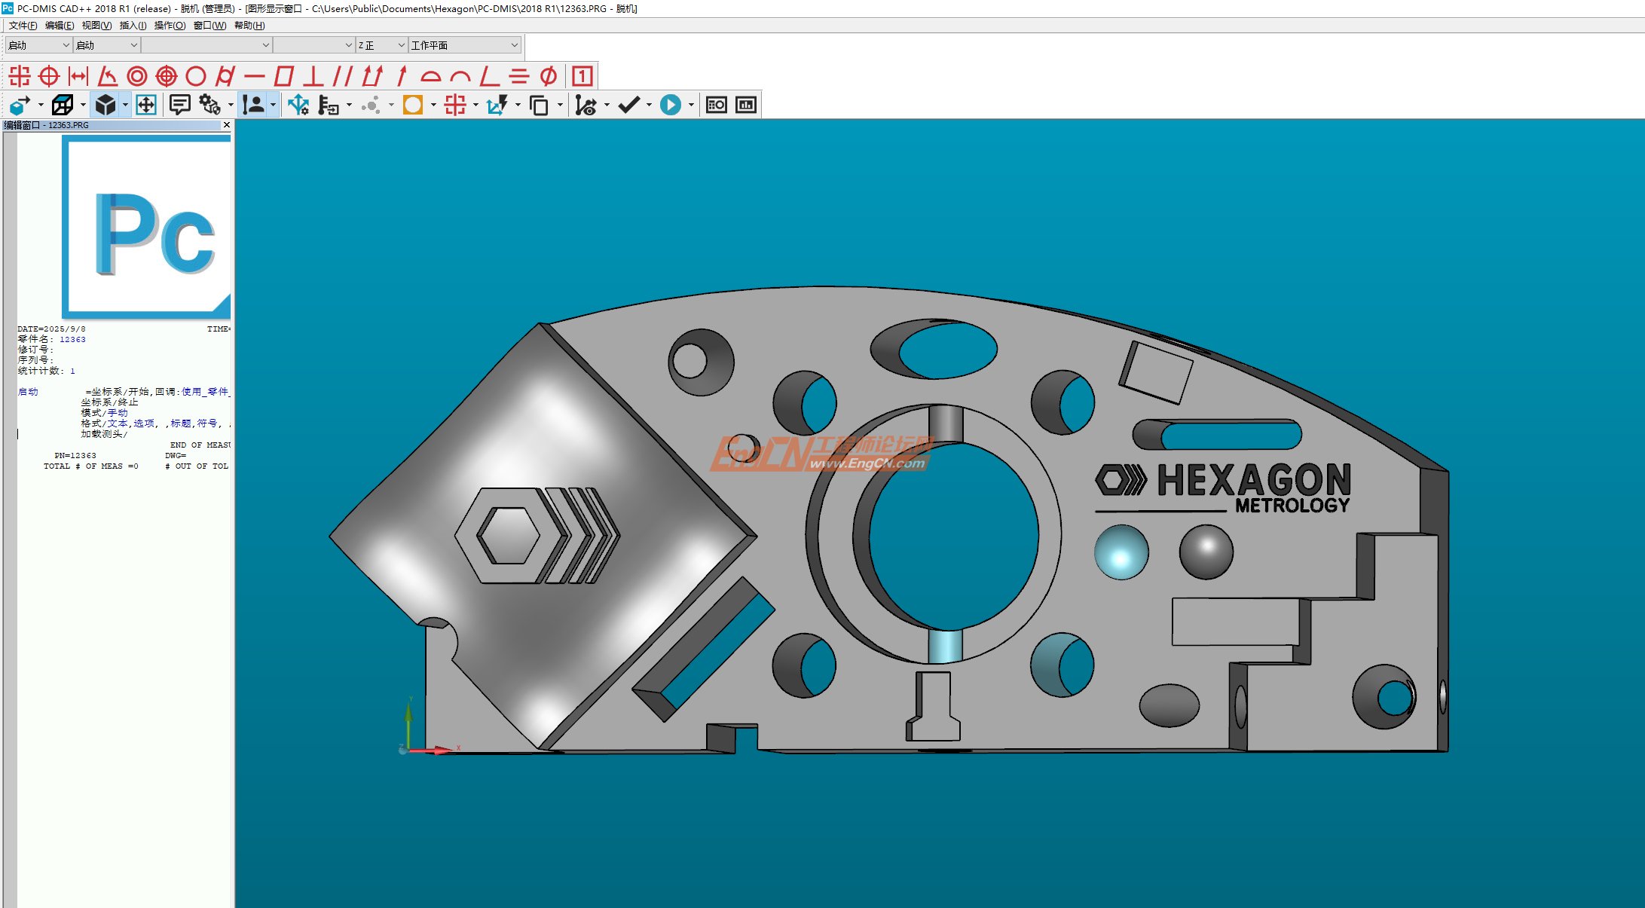Toggle the solid shaded cube view
Image resolution: width=1645 pixels, height=908 pixels.
105,105
